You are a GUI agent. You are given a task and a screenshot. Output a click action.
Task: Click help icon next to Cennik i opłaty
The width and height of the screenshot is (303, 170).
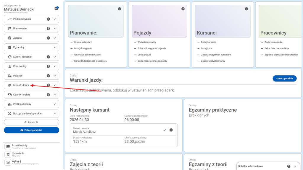coord(48,95)
